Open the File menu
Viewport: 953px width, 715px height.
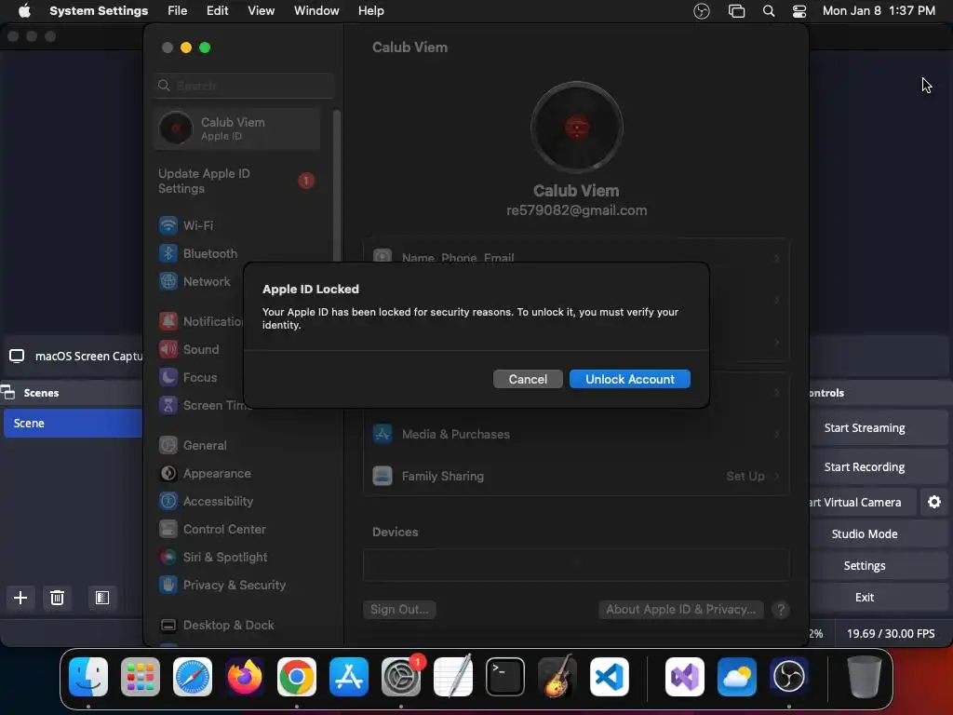pos(177,10)
